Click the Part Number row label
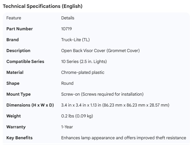192x145 pixels. [x=19, y=29]
